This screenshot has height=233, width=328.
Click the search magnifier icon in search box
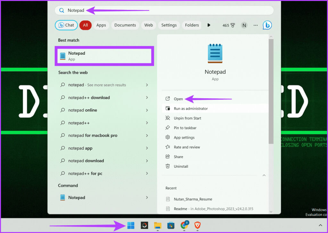61,11
